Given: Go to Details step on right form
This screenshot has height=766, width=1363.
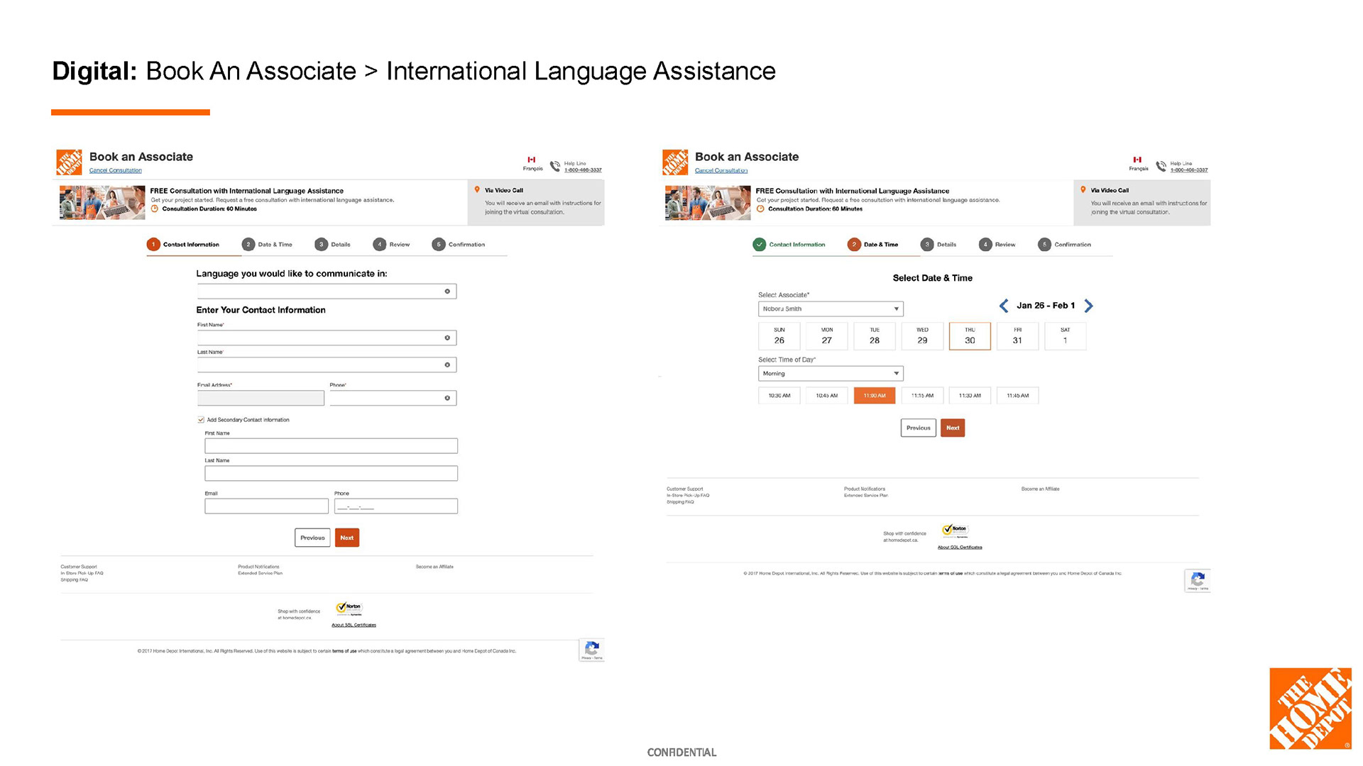Looking at the screenshot, I should (x=938, y=245).
